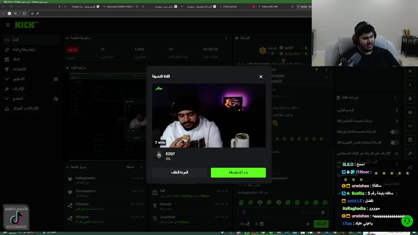
Task: Open the EZQ7 channel name link
Action: (x=170, y=154)
